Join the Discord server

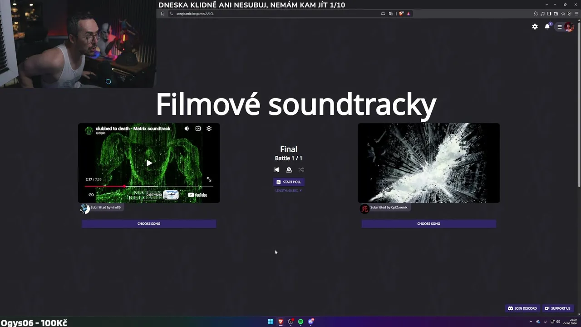(522, 308)
